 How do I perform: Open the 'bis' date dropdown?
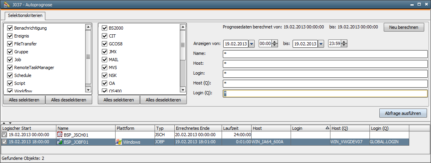click(321, 44)
